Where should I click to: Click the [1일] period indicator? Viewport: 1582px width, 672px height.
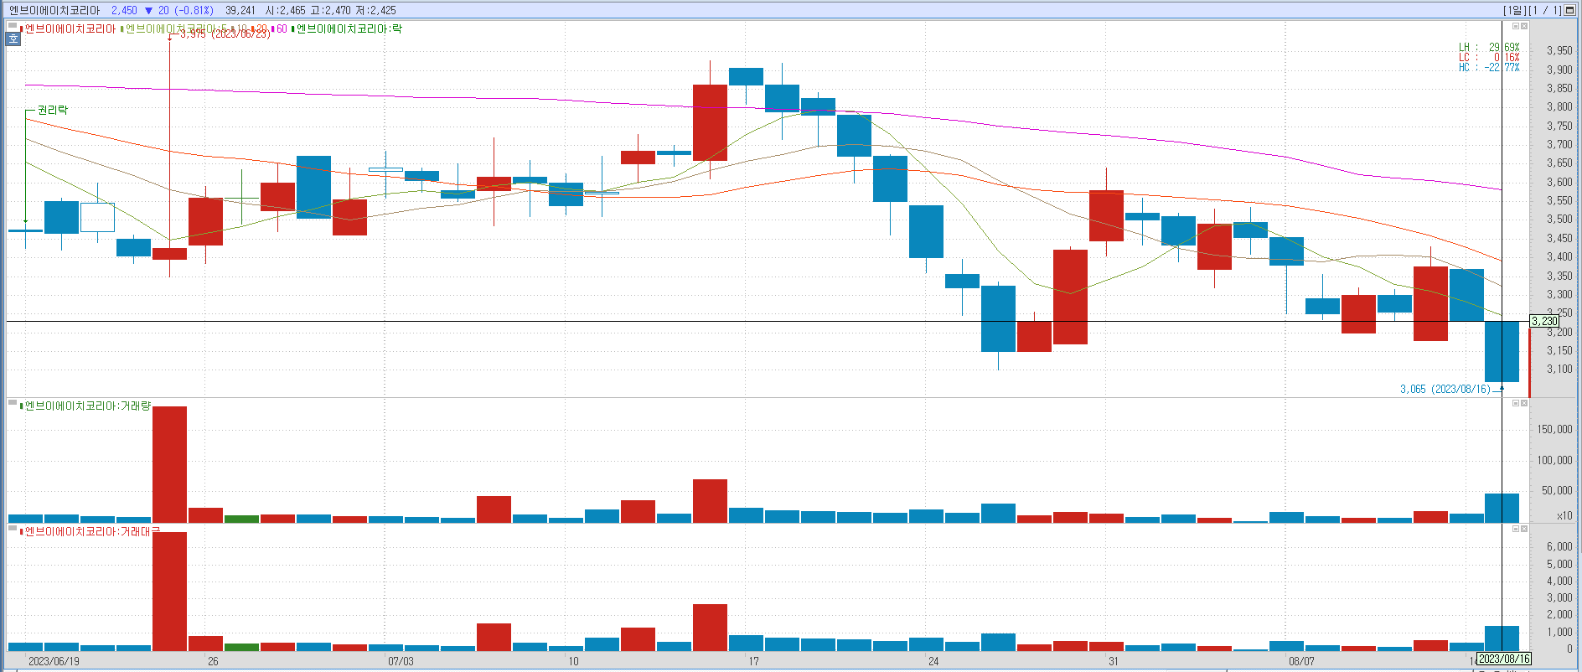coord(1514,10)
